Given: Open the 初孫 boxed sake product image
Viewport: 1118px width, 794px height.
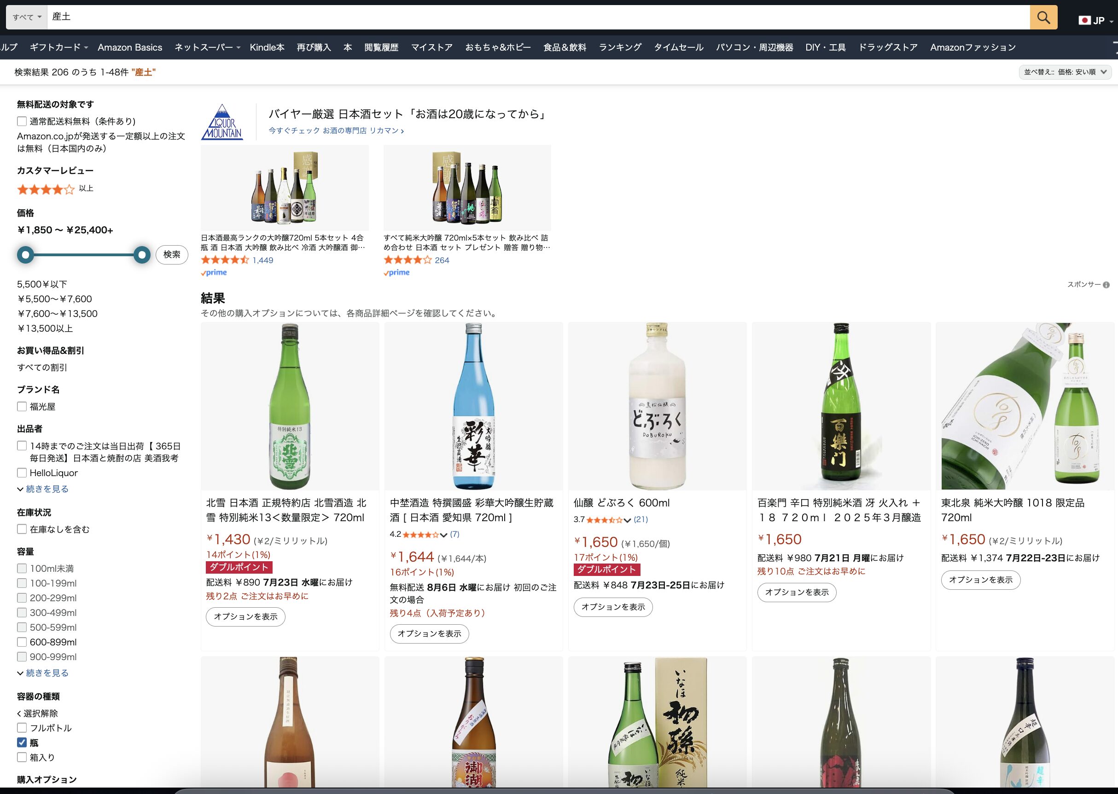Looking at the screenshot, I should click(657, 723).
